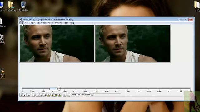Click the '5000' timeline tick label
200x112 pixels.
(128, 91)
